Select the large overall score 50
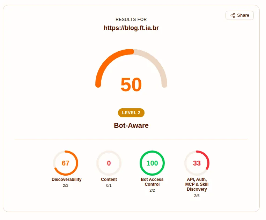This screenshot has width=266, height=220. [x=131, y=85]
